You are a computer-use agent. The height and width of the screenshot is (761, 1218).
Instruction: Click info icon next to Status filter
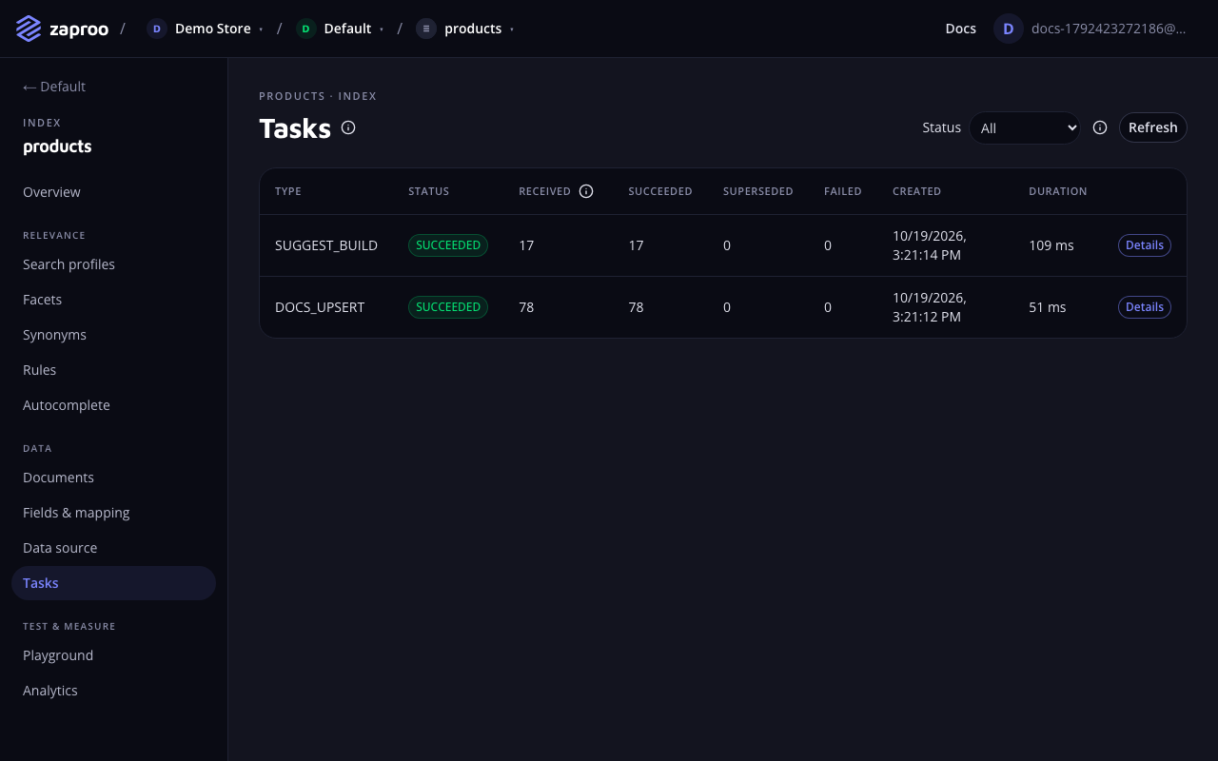pyautogui.click(x=1100, y=127)
